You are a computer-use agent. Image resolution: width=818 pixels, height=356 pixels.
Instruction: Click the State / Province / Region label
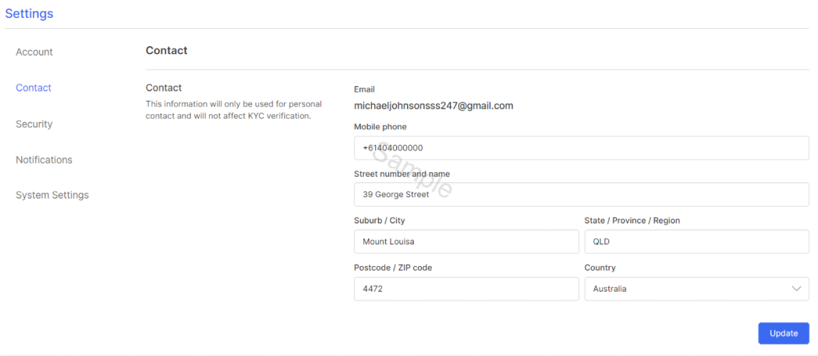[x=632, y=220]
